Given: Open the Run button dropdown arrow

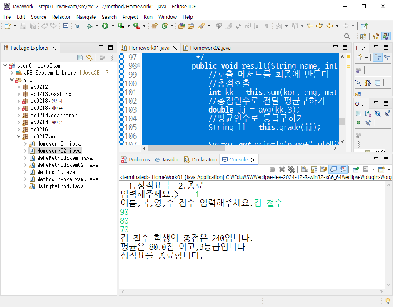Looking at the screenshot, I should click(113, 26).
